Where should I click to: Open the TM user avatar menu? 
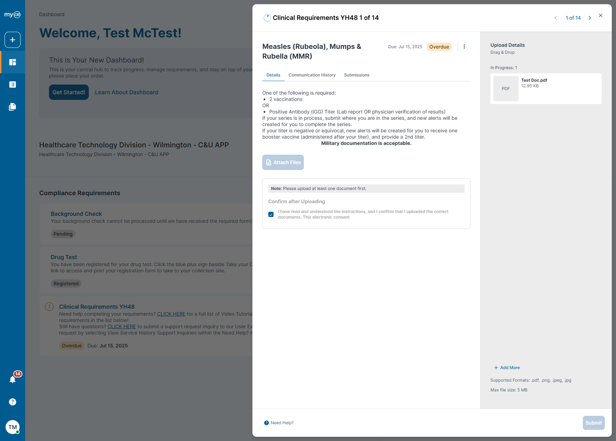coord(13,427)
